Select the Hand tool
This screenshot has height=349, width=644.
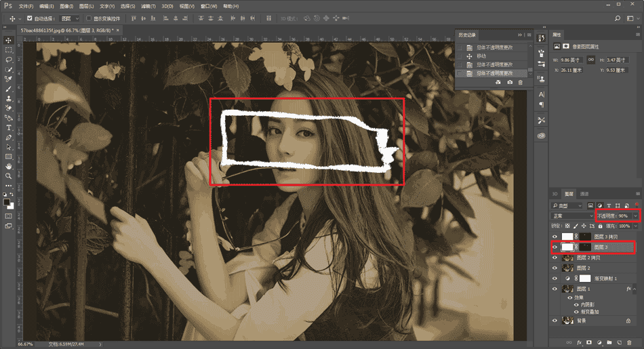coord(9,166)
